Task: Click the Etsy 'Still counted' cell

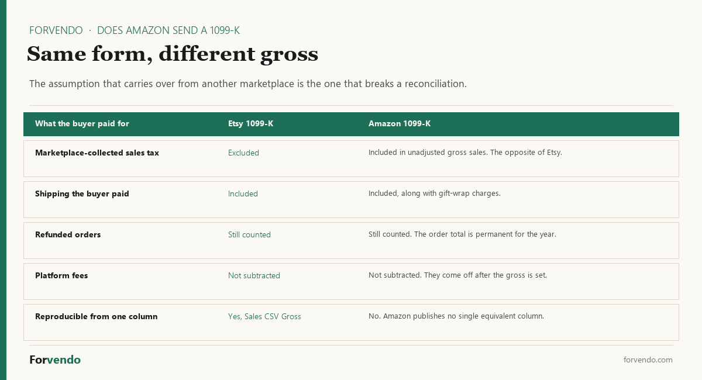Action: pyautogui.click(x=249, y=235)
